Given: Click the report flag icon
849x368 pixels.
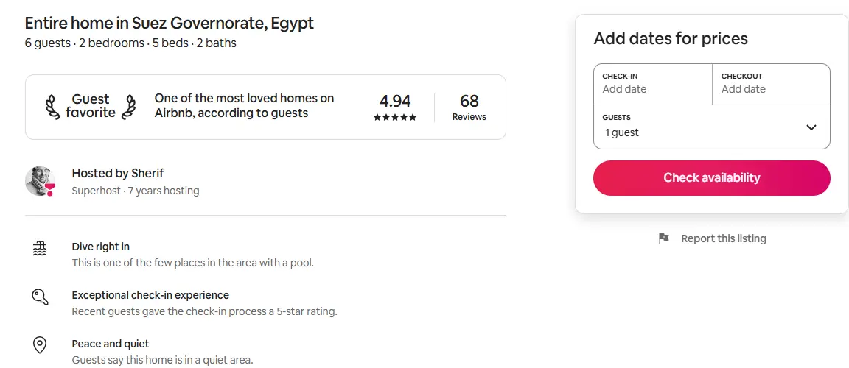Looking at the screenshot, I should 664,238.
